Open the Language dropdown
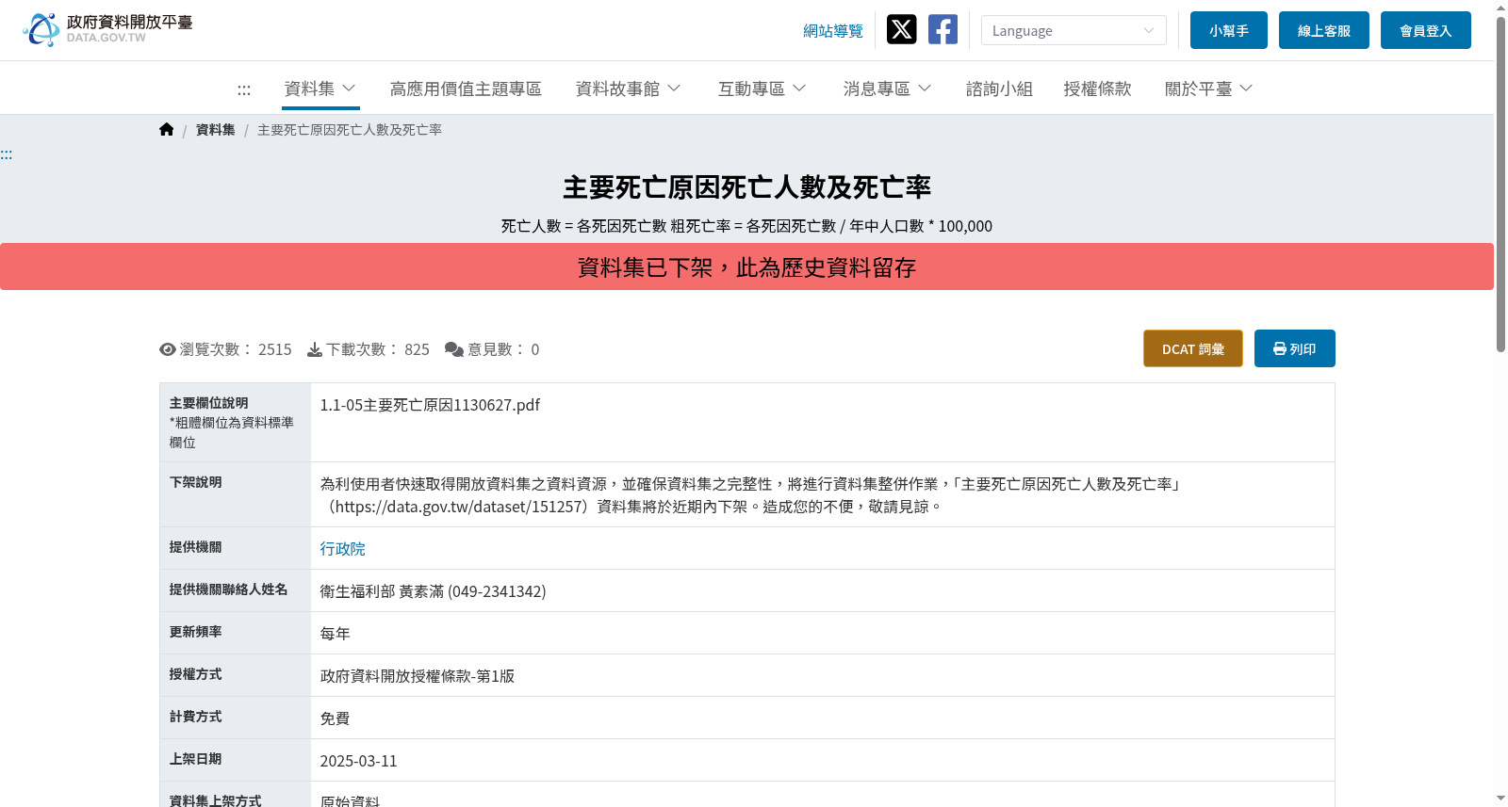 coord(1074,30)
